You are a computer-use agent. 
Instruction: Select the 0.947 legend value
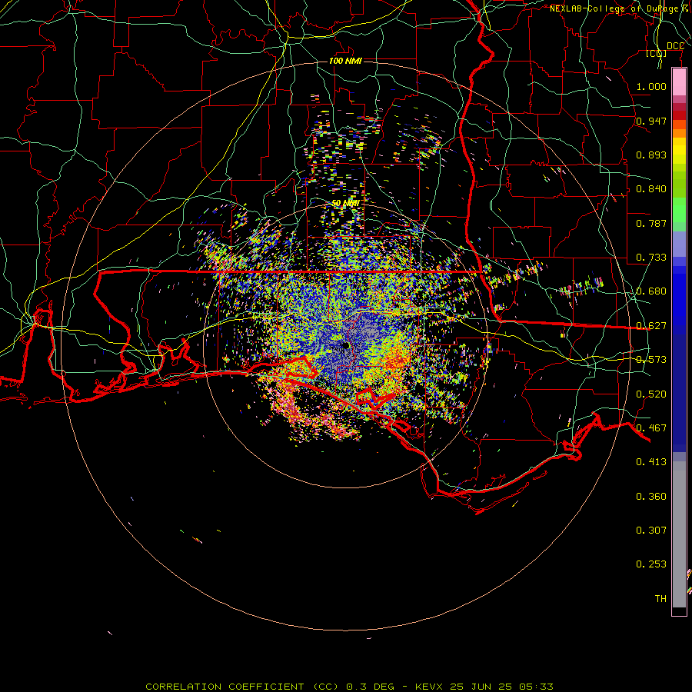(x=651, y=121)
